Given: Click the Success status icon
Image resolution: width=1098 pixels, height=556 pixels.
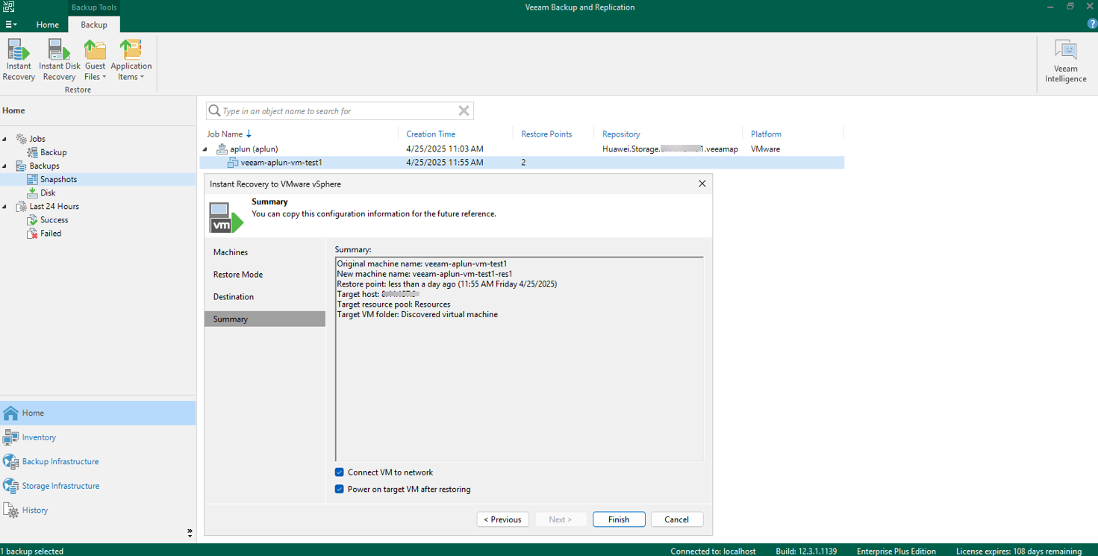Looking at the screenshot, I should 32,219.
